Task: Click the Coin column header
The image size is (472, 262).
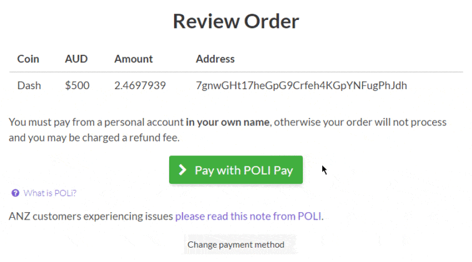Action: click(28, 59)
